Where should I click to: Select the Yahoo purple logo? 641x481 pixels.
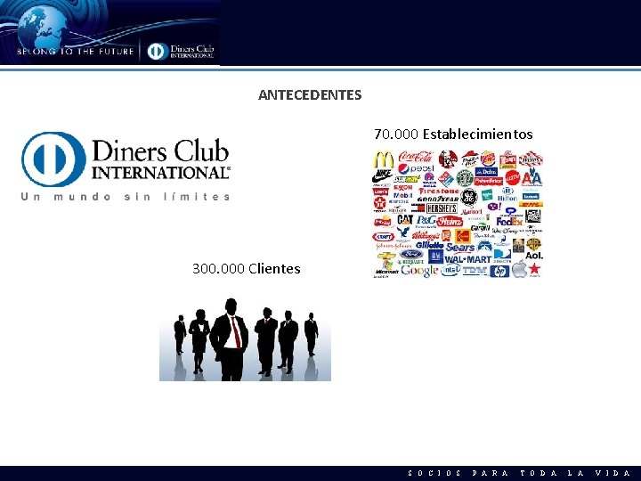(x=494, y=207)
